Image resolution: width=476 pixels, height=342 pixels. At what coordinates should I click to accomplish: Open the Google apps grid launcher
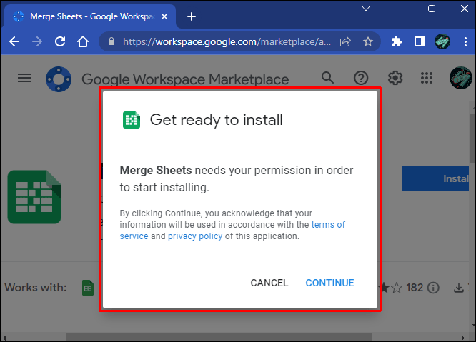(x=427, y=78)
